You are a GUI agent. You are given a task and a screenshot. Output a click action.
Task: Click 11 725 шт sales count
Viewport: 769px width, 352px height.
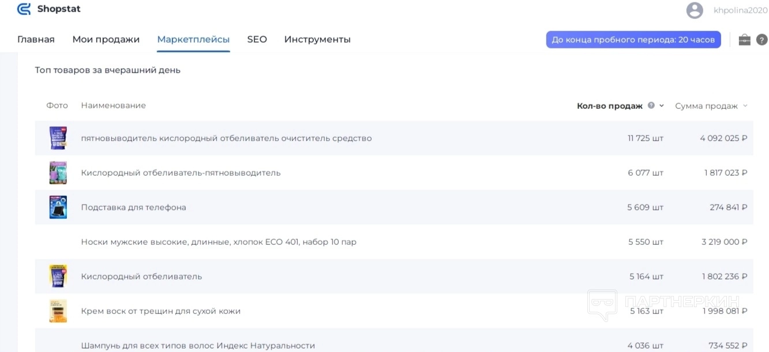tap(646, 138)
